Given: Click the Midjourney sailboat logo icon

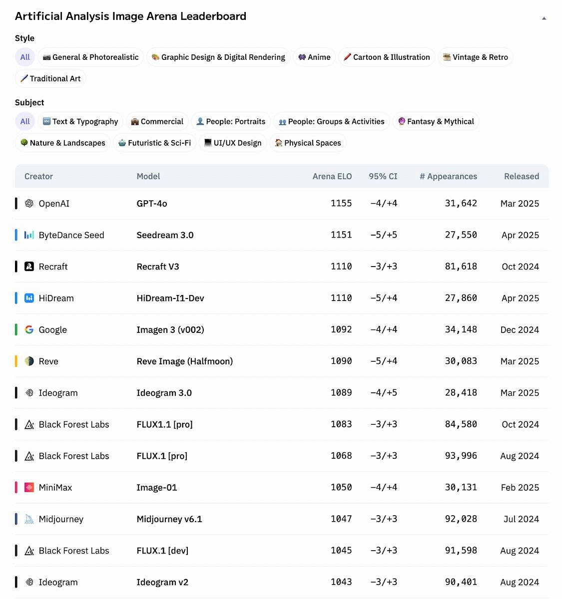Looking at the screenshot, I should click(x=29, y=519).
